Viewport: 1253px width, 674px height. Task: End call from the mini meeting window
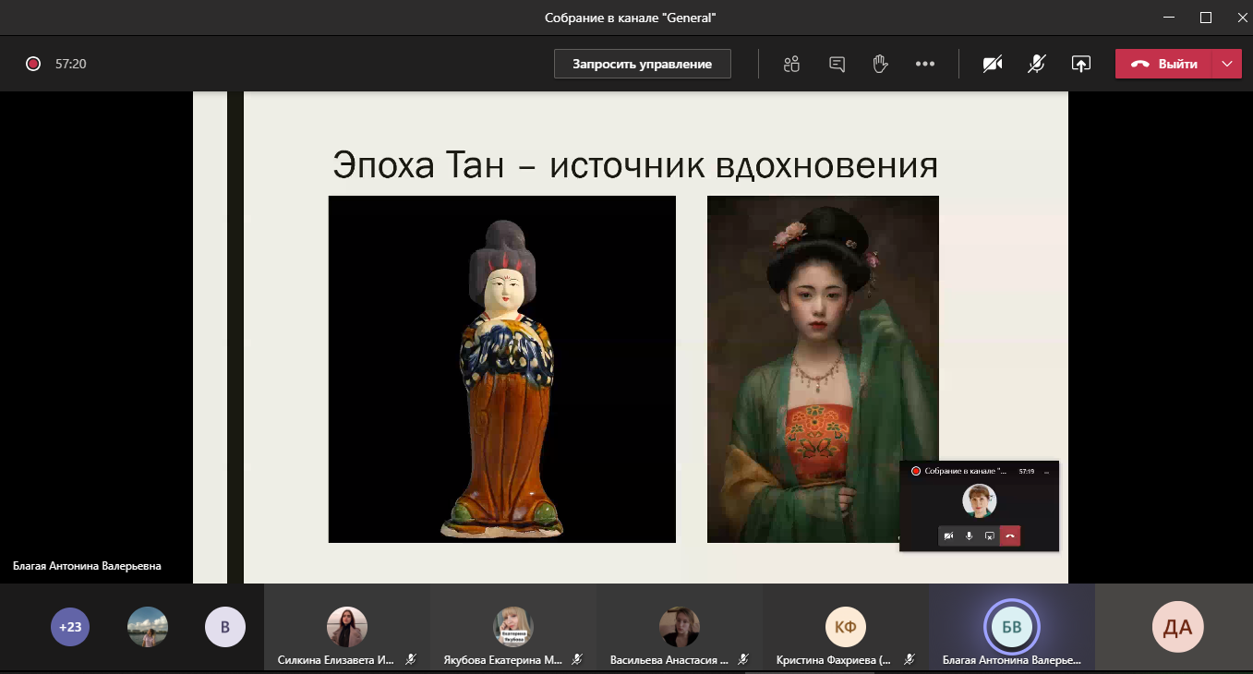coord(1010,536)
